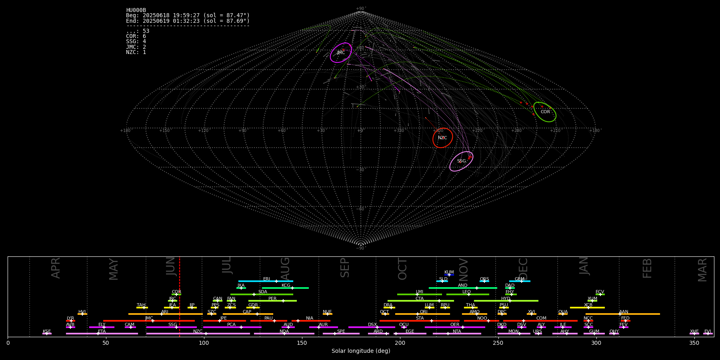Click the GEM shower label in timeline
The width and height of the screenshot is (720, 360).
[x=520, y=279]
